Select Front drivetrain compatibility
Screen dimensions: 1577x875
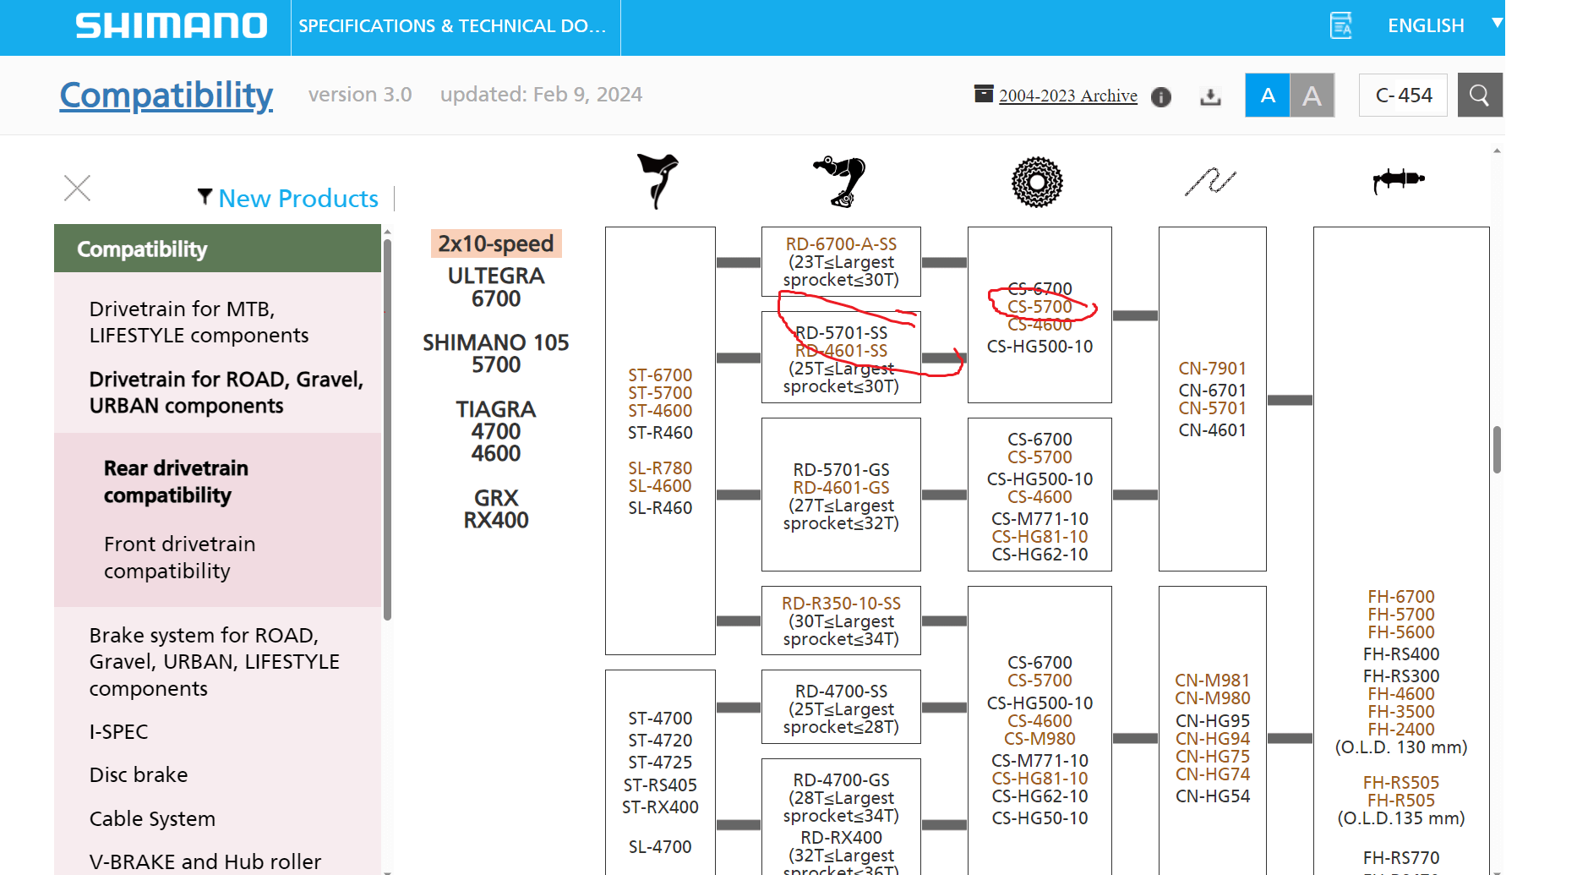click(x=179, y=557)
